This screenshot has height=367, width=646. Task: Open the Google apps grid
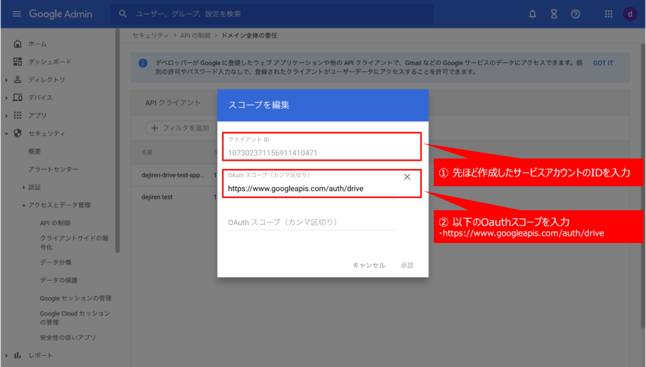tap(609, 14)
